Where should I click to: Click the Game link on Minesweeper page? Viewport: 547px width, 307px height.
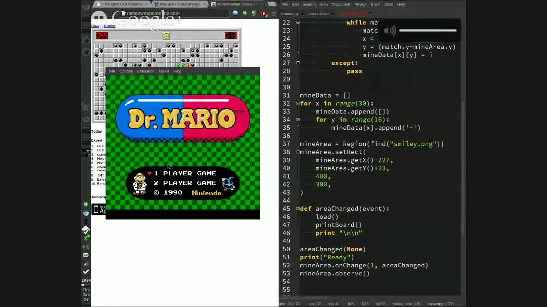click(95, 26)
